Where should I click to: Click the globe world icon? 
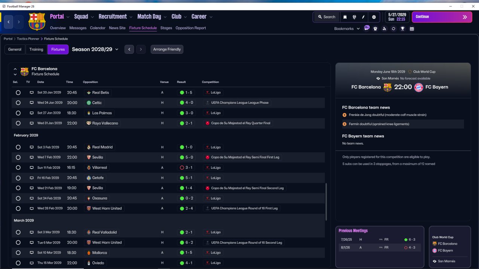(x=354, y=17)
